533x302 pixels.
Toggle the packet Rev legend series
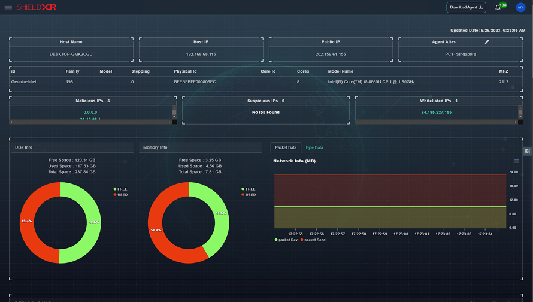(286, 240)
